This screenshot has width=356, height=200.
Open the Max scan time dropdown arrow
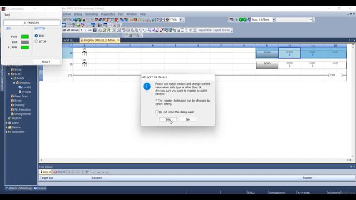click(274, 20)
